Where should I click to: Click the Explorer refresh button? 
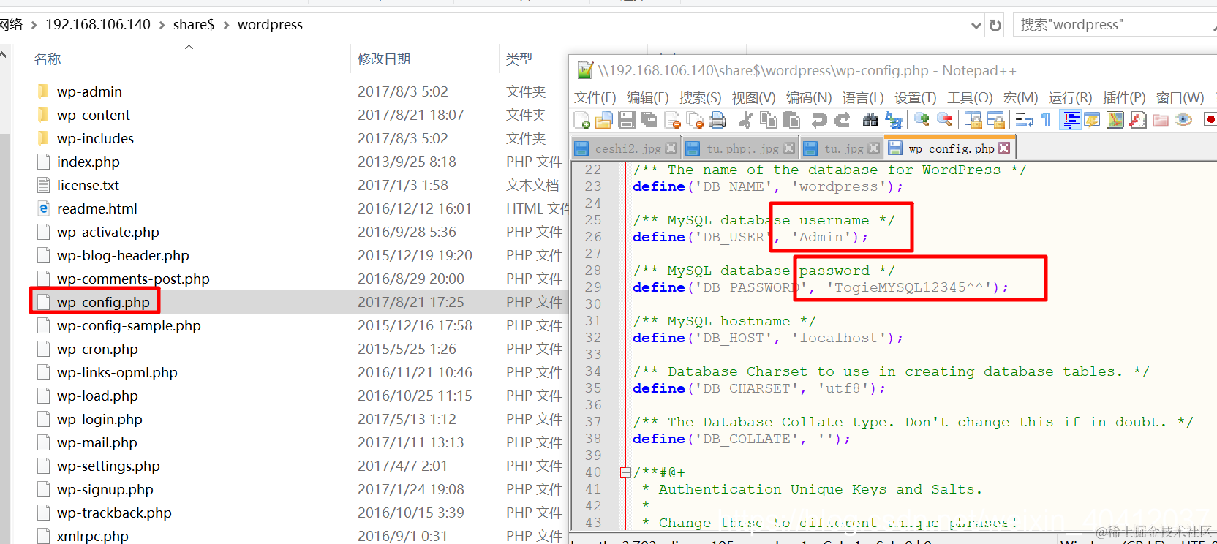[x=995, y=26]
